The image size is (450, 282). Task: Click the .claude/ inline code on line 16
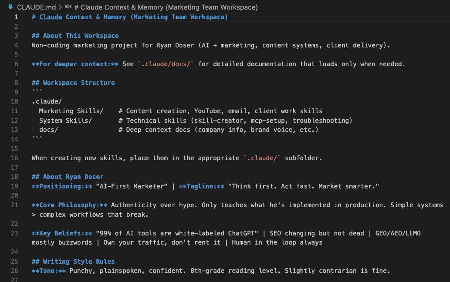coord(262,158)
